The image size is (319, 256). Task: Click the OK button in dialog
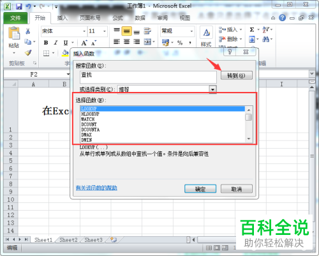200,189
